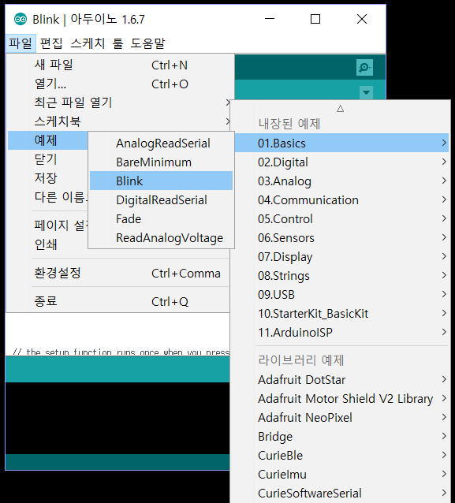Viewport: 455px width, 503px height.
Task: Expand 08.Strings examples category
Action: (x=341, y=276)
